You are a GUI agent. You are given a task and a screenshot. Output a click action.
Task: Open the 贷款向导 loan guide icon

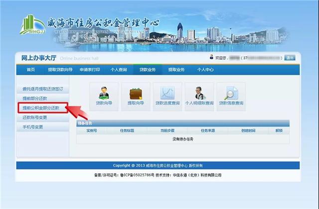click(104, 97)
